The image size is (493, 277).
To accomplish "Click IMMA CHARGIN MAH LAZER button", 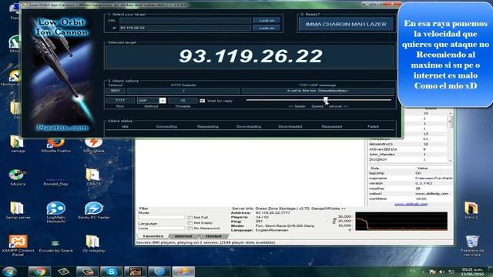I will coord(346,24).
